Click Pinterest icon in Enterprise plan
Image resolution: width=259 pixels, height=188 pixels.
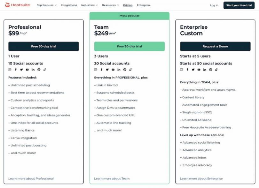[x=210, y=70]
